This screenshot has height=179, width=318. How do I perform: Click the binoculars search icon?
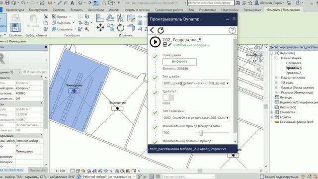238,3
